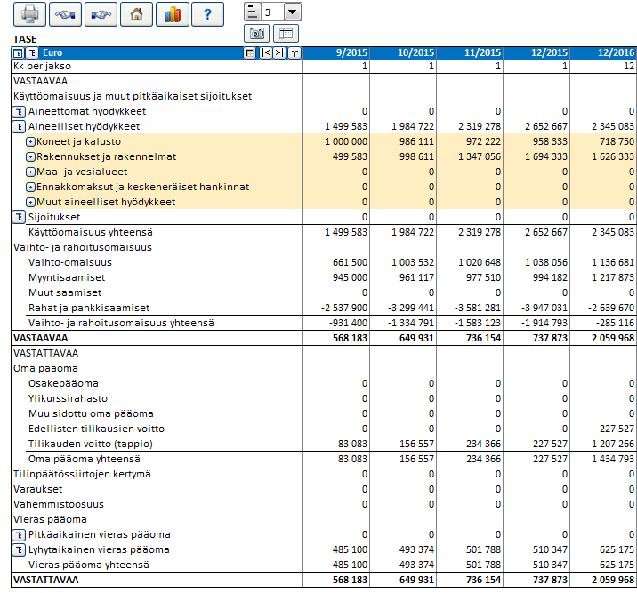Click the level number field showing 3
637x593 pixels.
point(272,12)
